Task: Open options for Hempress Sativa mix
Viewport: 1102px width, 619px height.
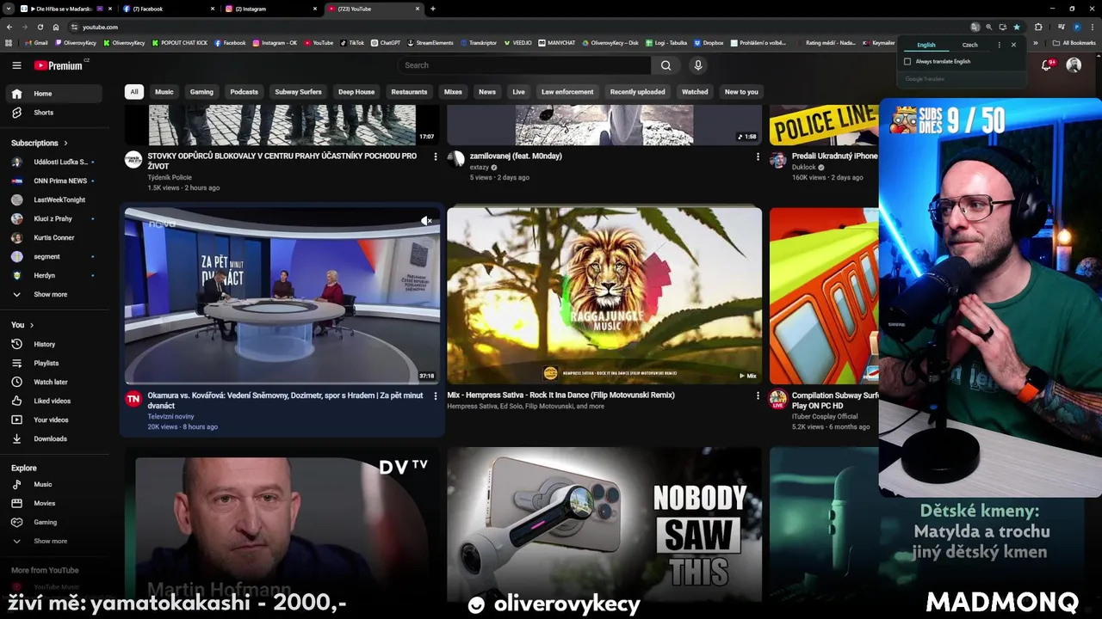Action: pyautogui.click(x=758, y=396)
